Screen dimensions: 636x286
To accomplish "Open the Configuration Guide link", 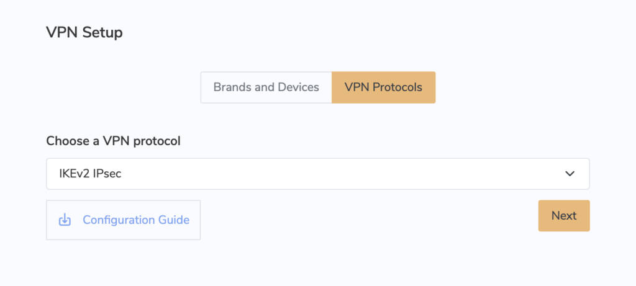I will pos(124,220).
